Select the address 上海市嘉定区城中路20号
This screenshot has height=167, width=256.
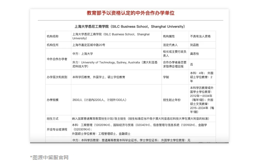[x=89, y=45]
